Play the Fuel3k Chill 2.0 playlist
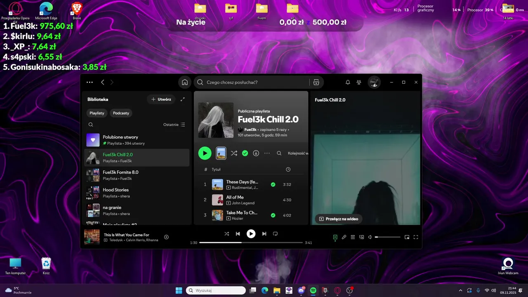This screenshot has width=528, height=297. click(x=205, y=153)
